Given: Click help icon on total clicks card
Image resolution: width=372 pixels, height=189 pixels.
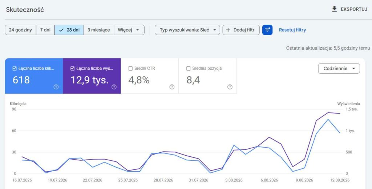Looking at the screenshot, I should tap(56, 87).
